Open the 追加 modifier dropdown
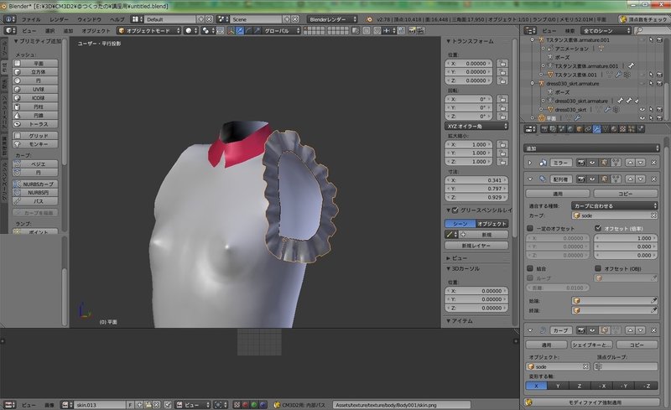671x410 pixels. 591,148
